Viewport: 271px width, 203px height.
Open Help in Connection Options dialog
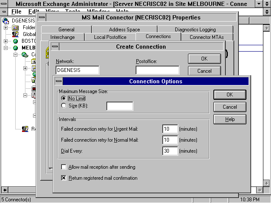[x=230, y=119]
